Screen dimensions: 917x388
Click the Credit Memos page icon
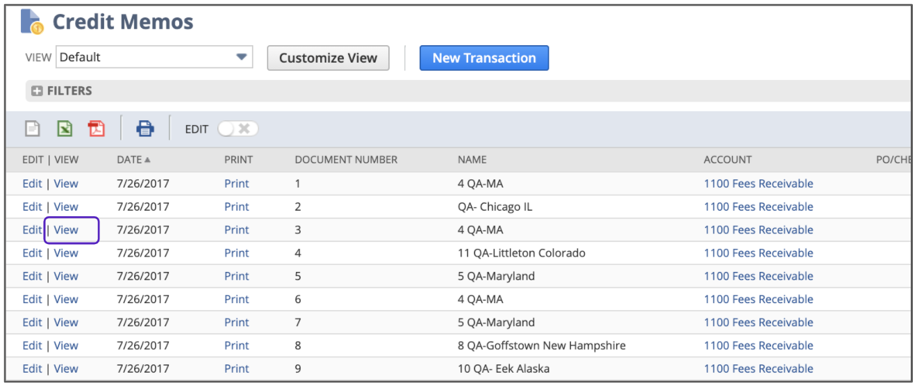[32, 22]
